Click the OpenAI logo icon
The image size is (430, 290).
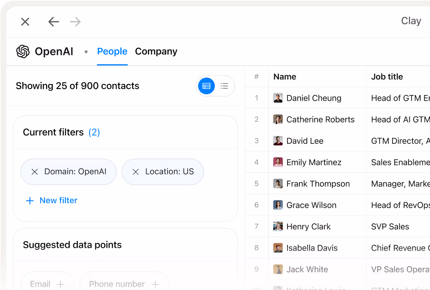[23, 52]
